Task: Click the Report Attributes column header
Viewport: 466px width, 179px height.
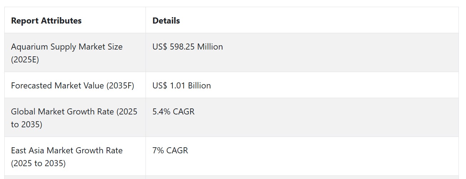Action: tap(46, 21)
